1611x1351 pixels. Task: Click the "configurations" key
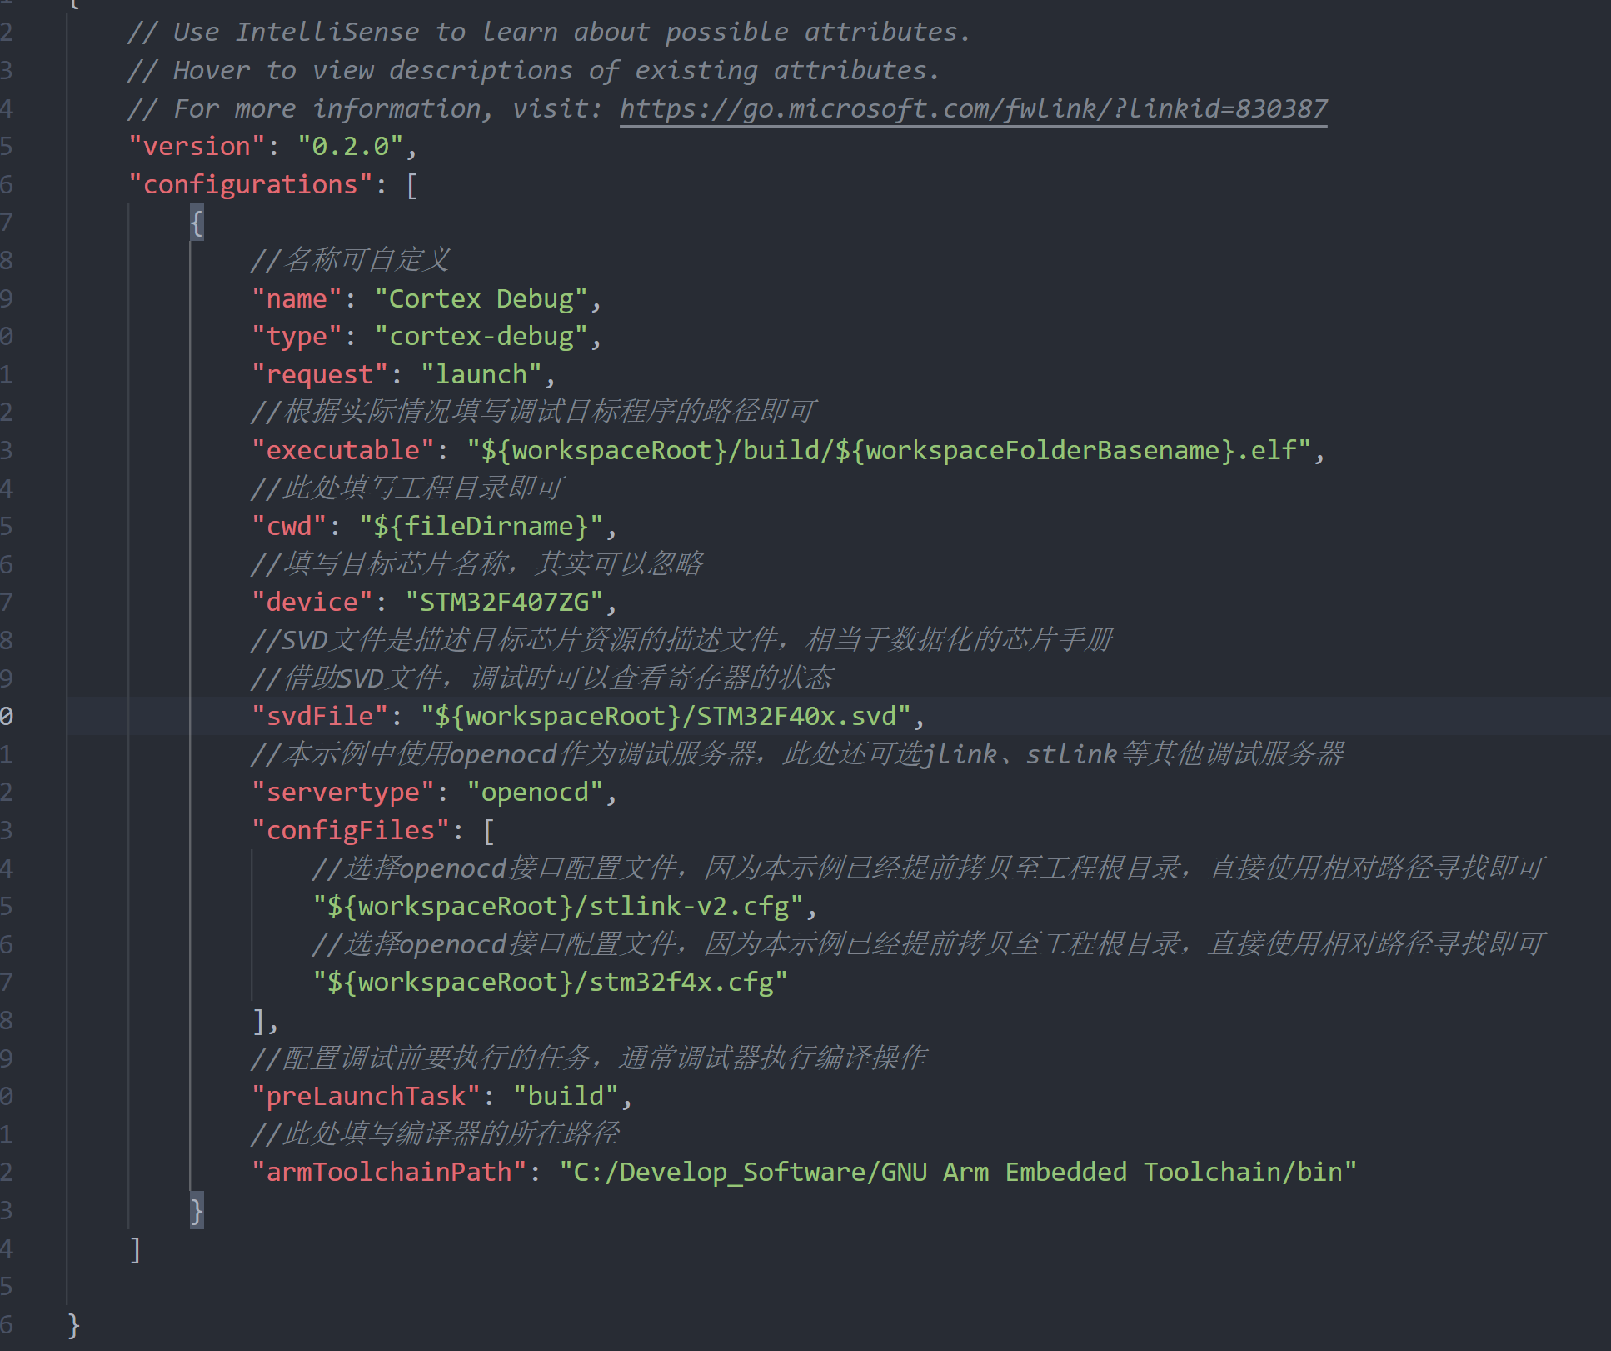pos(250,185)
